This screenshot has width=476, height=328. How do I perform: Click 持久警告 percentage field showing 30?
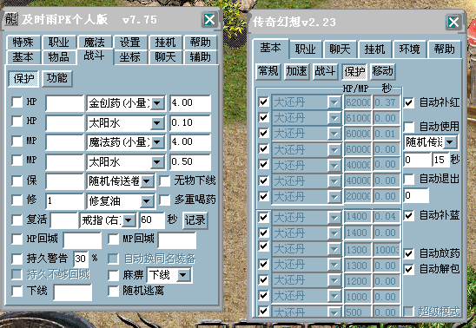click(81, 259)
